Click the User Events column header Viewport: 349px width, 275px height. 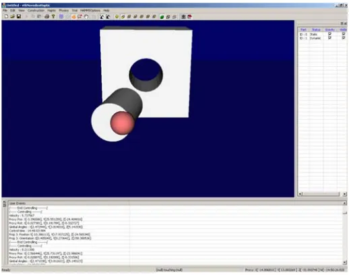[69, 203]
